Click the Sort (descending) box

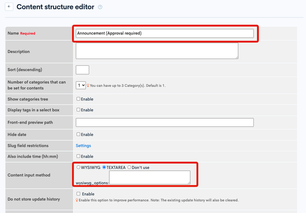(82, 70)
